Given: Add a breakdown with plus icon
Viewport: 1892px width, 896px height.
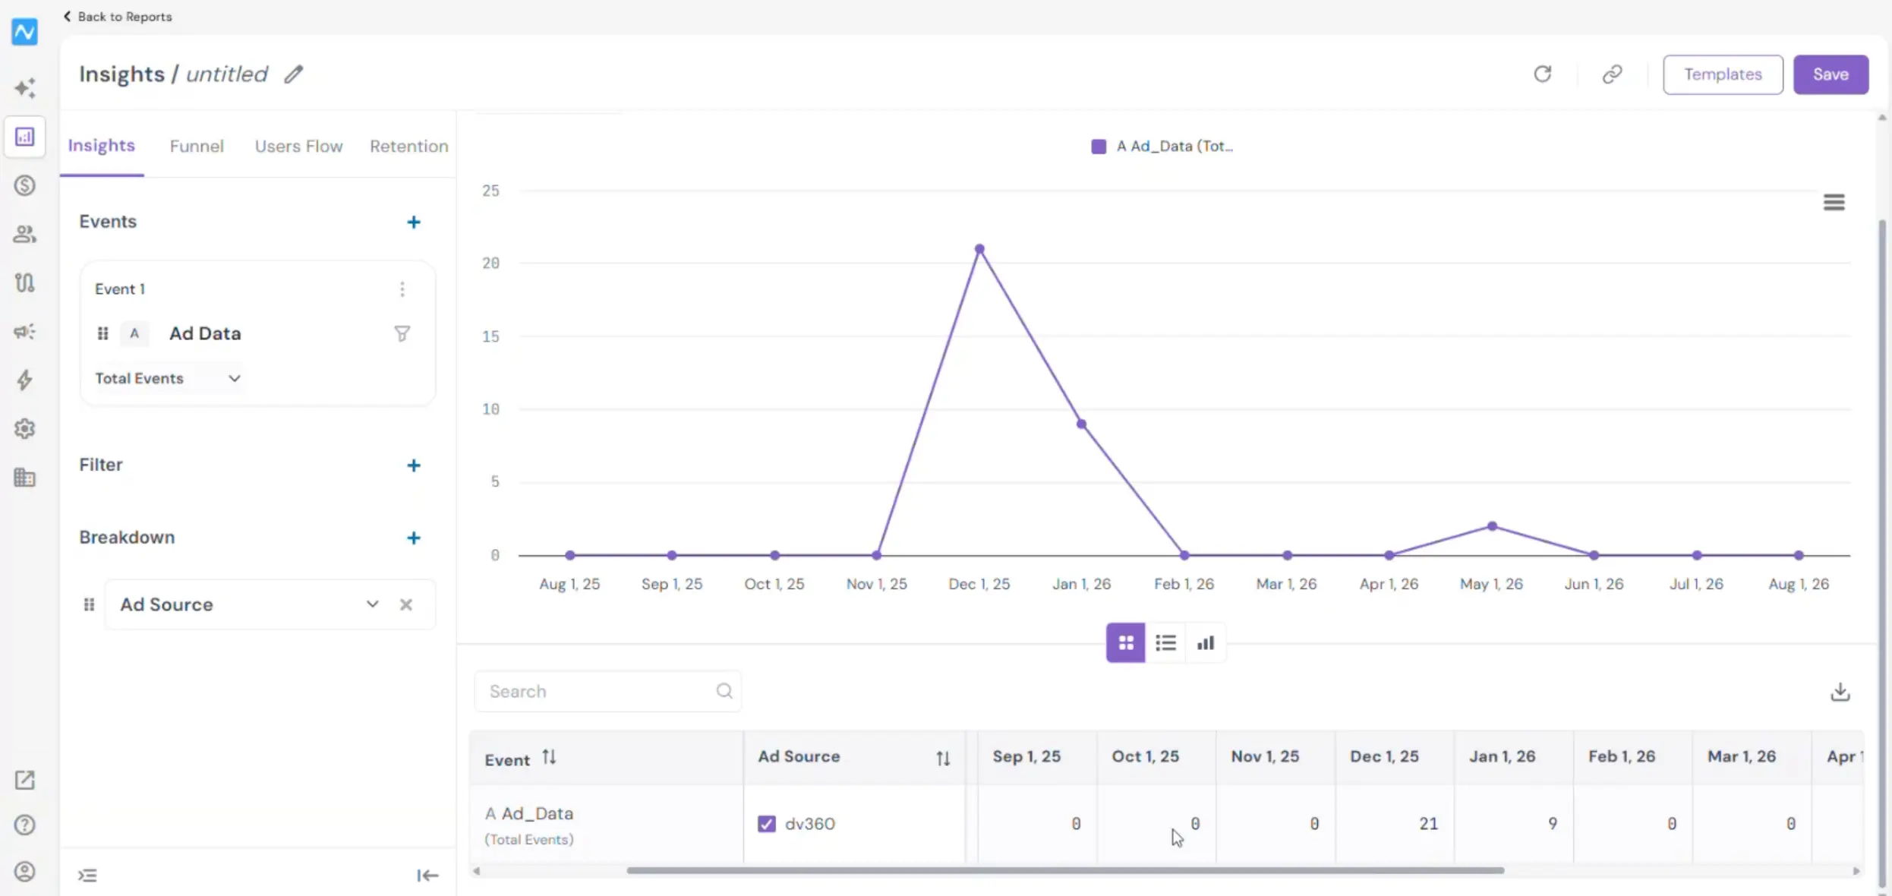Looking at the screenshot, I should [x=414, y=538].
